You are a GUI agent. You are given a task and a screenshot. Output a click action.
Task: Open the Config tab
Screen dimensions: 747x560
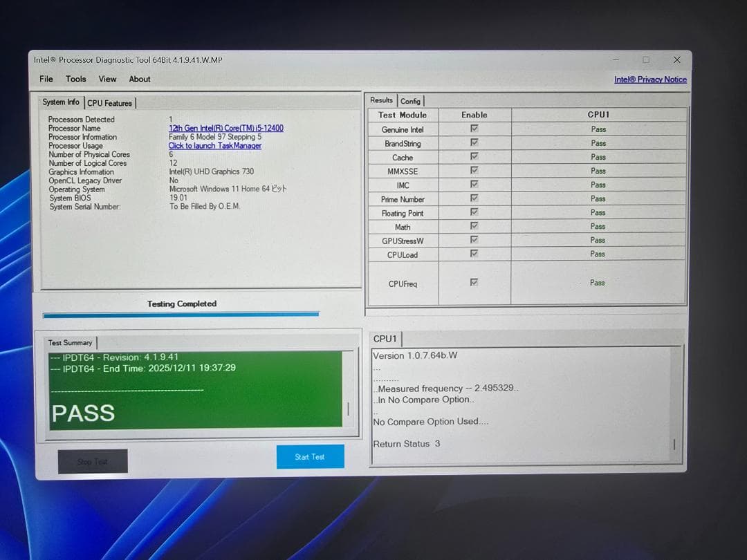(x=412, y=100)
